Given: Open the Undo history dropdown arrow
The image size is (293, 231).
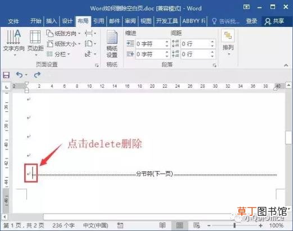Looking at the screenshot, I should click(x=26, y=75).
